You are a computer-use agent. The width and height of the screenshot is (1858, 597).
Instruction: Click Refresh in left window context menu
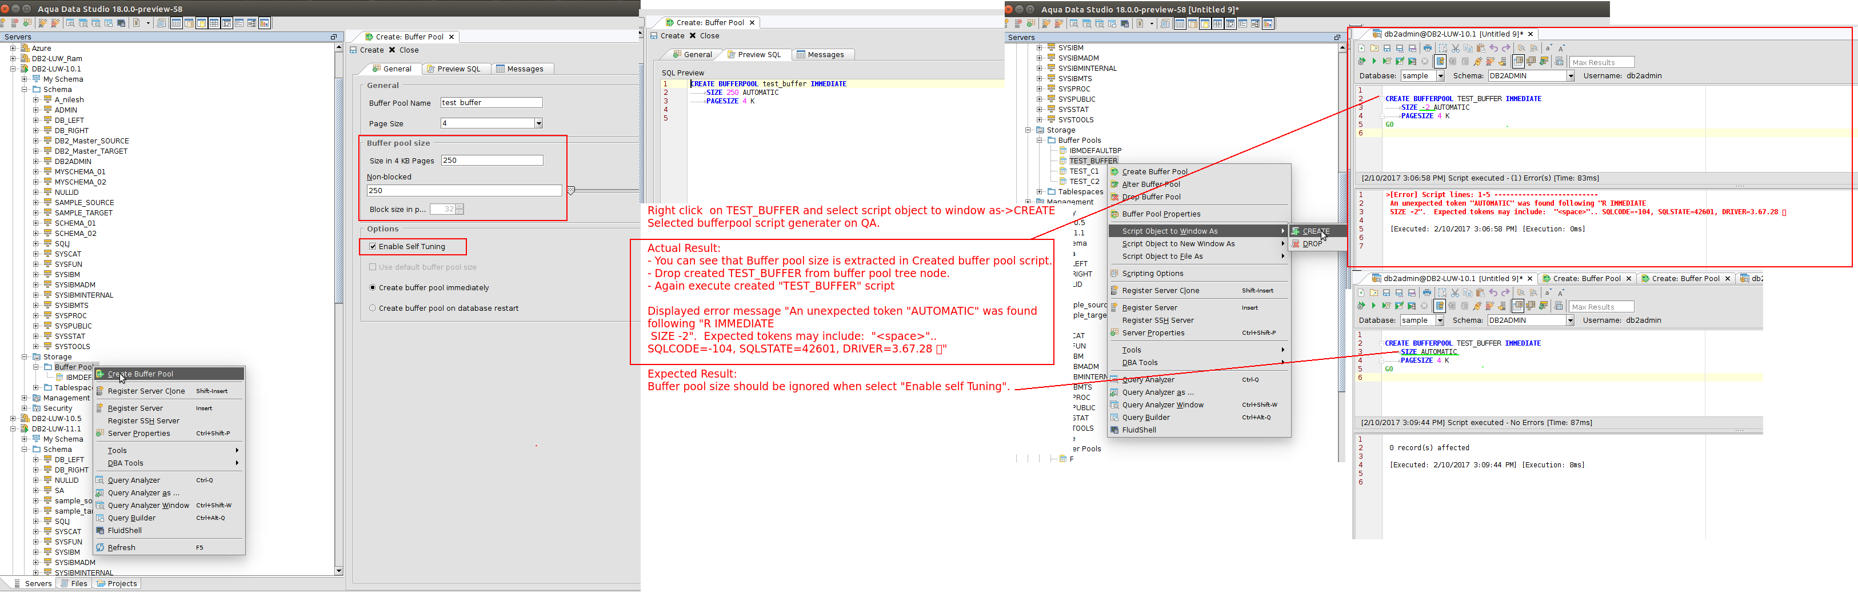pos(121,548)
